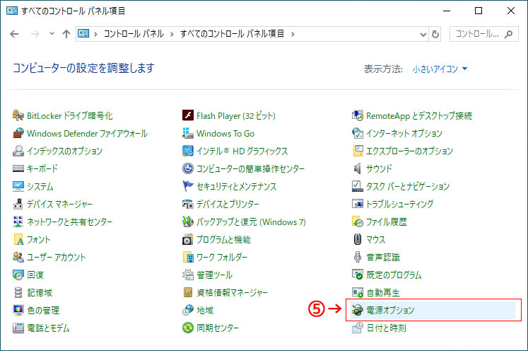Click the control panel icon in address bar
Image resolution: width=528 pixels, height=351 pixels.
click(83, 34)
